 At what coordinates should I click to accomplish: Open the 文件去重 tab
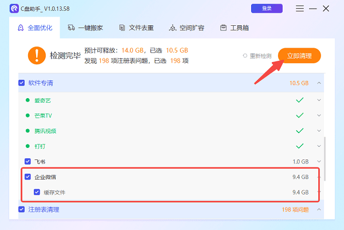[136, 28]
